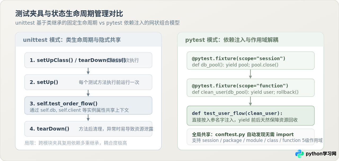
Task: Click the '@pytest.fixture(scope="session")' line
Action: point(239,59)
